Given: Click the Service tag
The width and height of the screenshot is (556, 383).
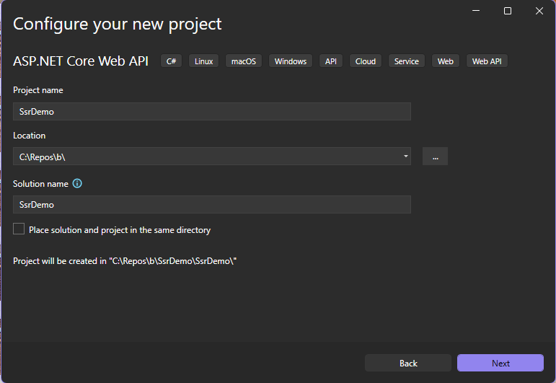Looking at the screenshot, I should [x=406, y=61].
